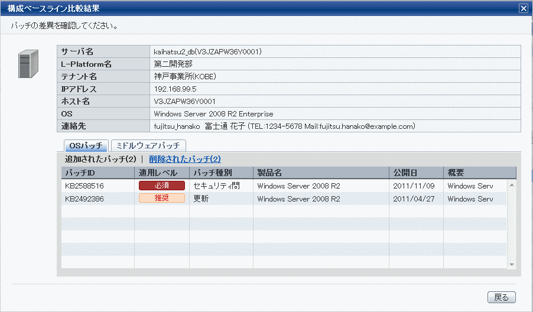Click product name in KB2588516 row
The width and height of the screenshot is (533, 312).
click(x=298, y=186)
